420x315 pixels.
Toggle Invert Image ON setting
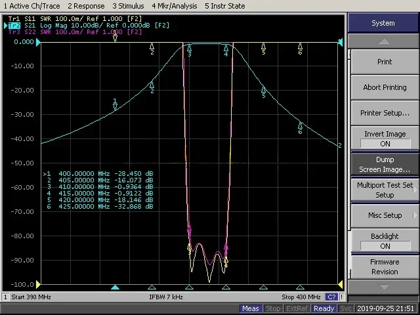[x=385, y=138]
